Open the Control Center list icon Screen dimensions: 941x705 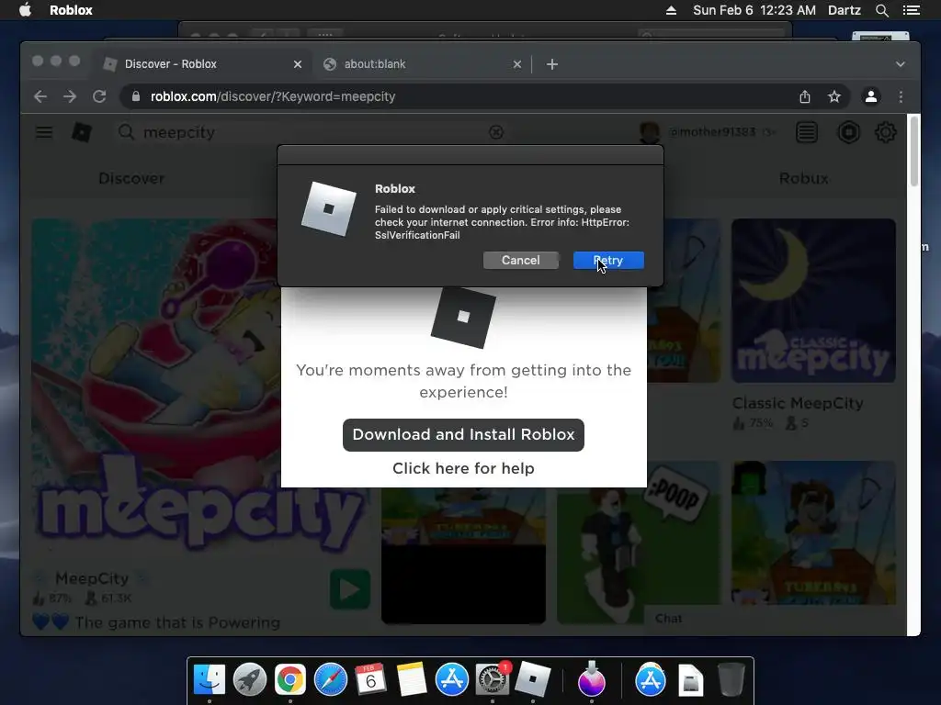click(x=911, y=10)
